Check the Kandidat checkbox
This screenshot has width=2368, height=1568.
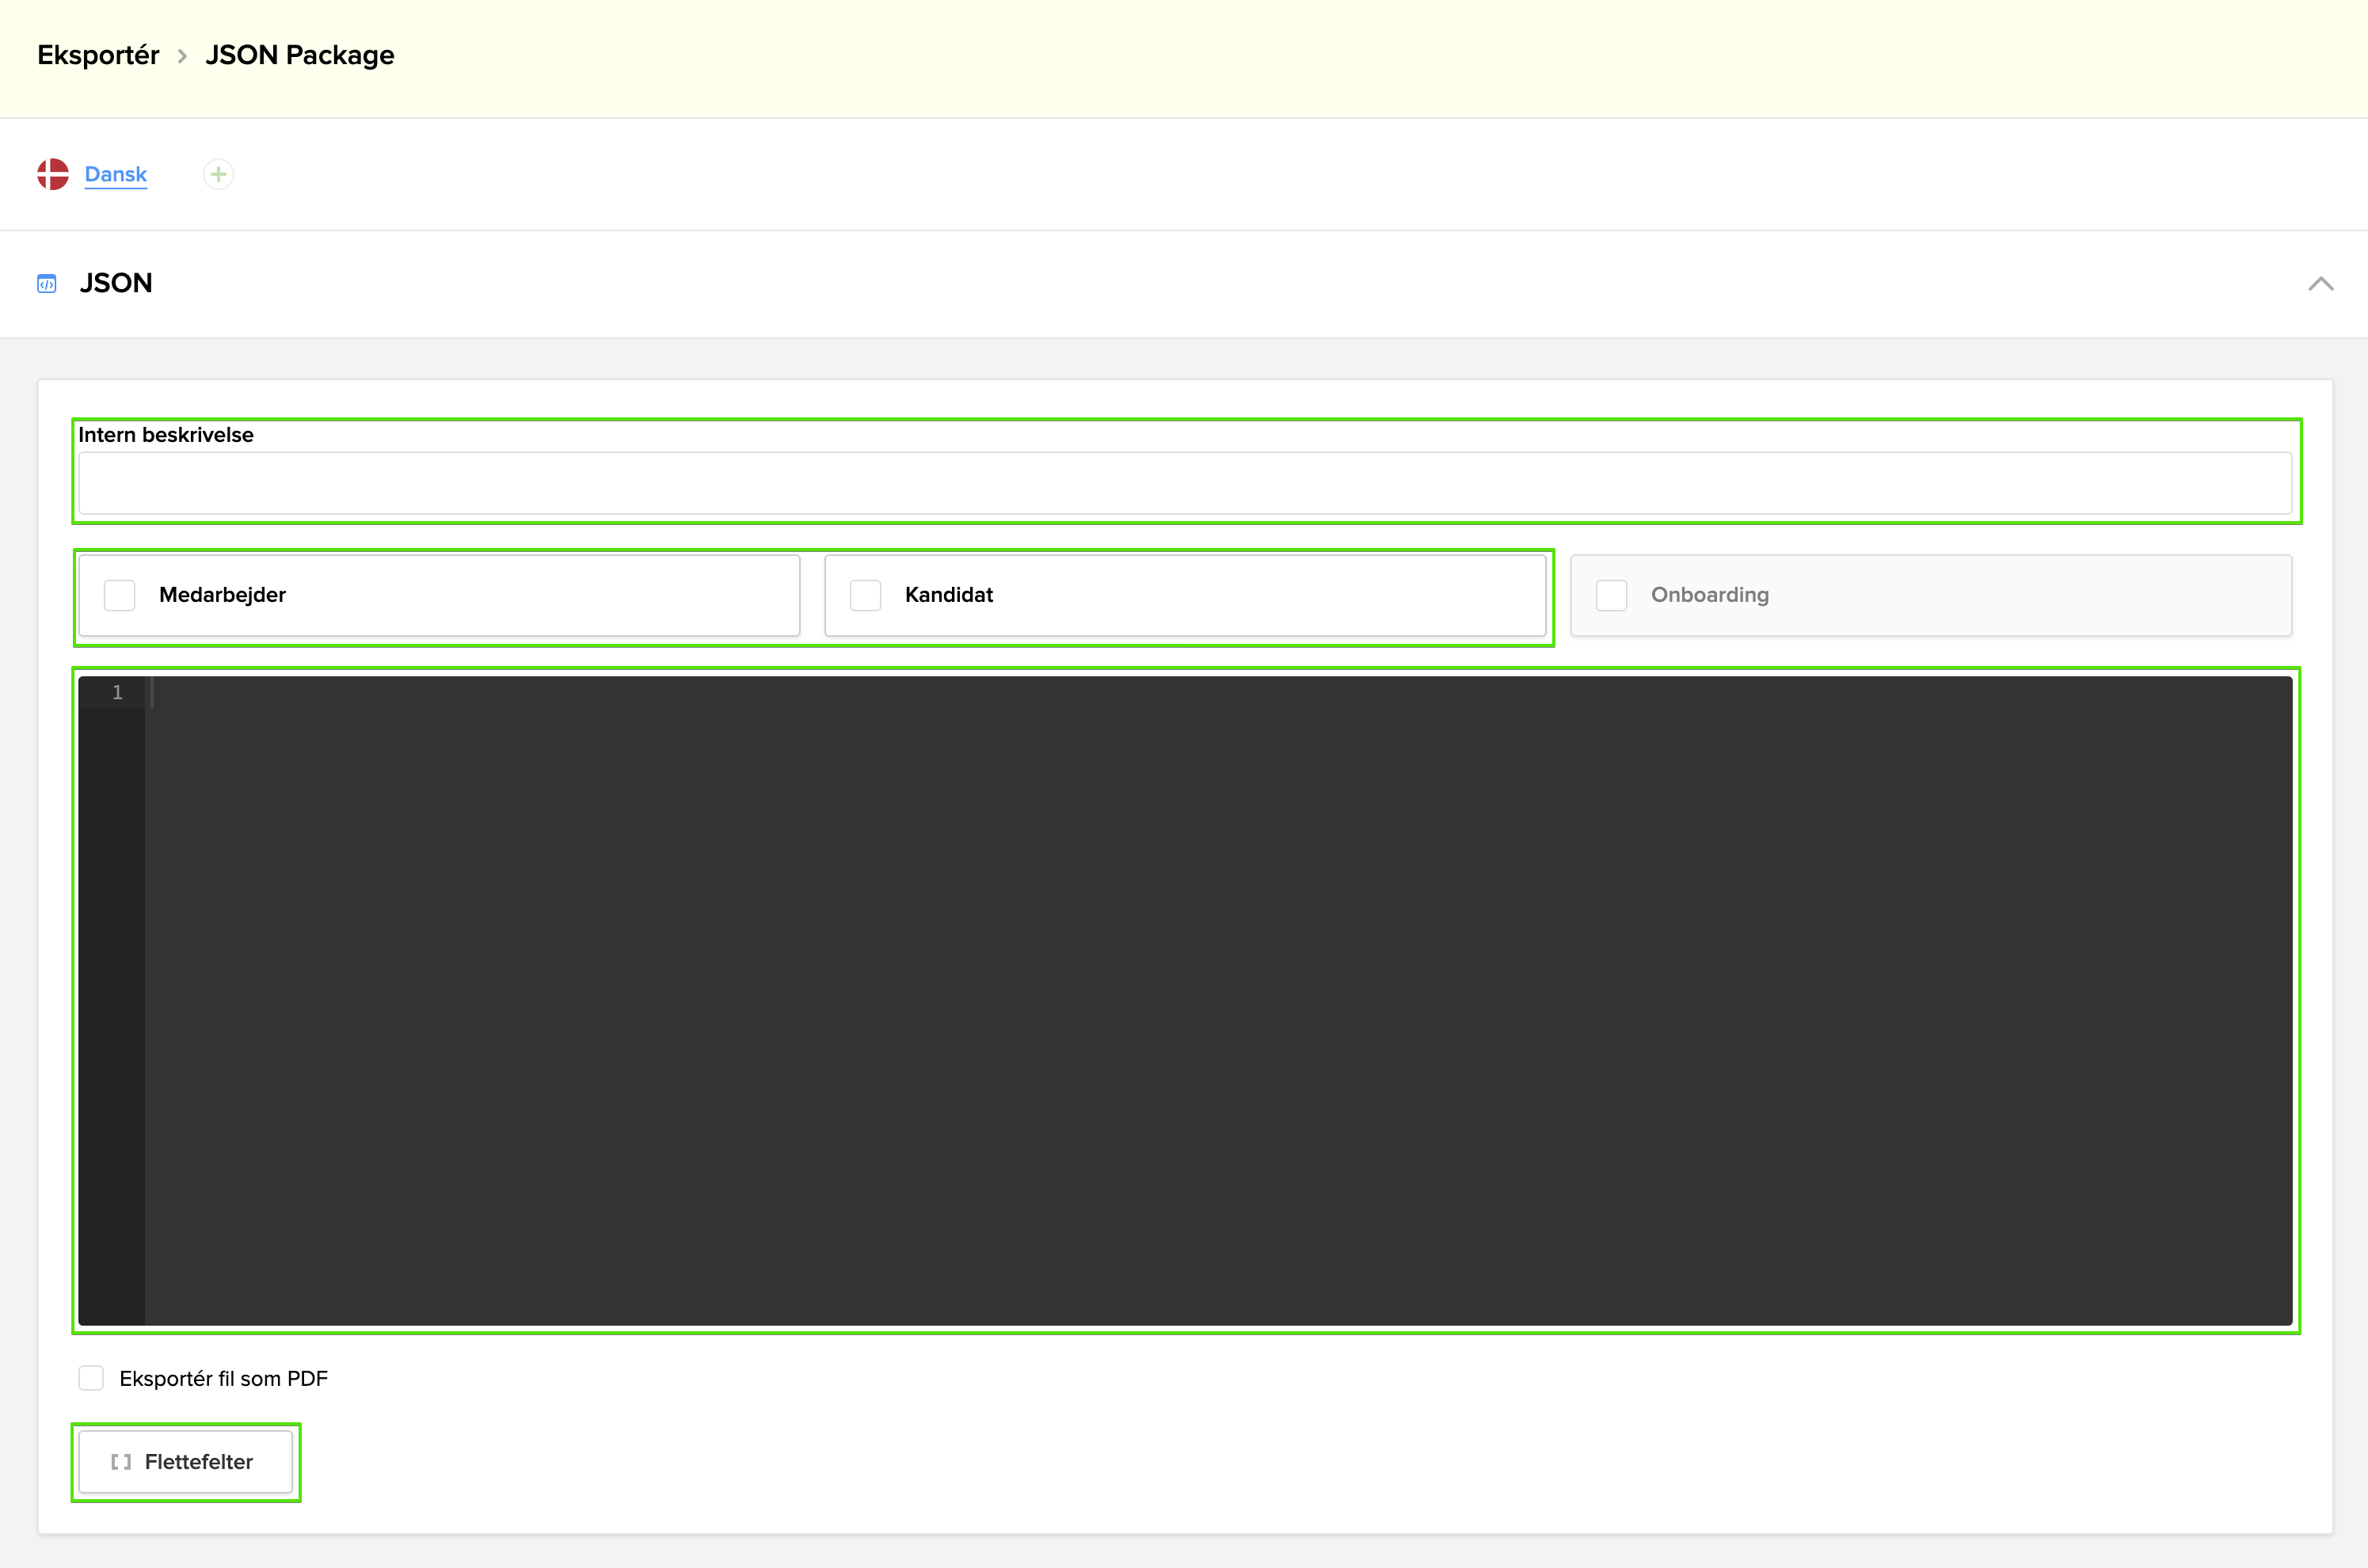coord(865,595)
